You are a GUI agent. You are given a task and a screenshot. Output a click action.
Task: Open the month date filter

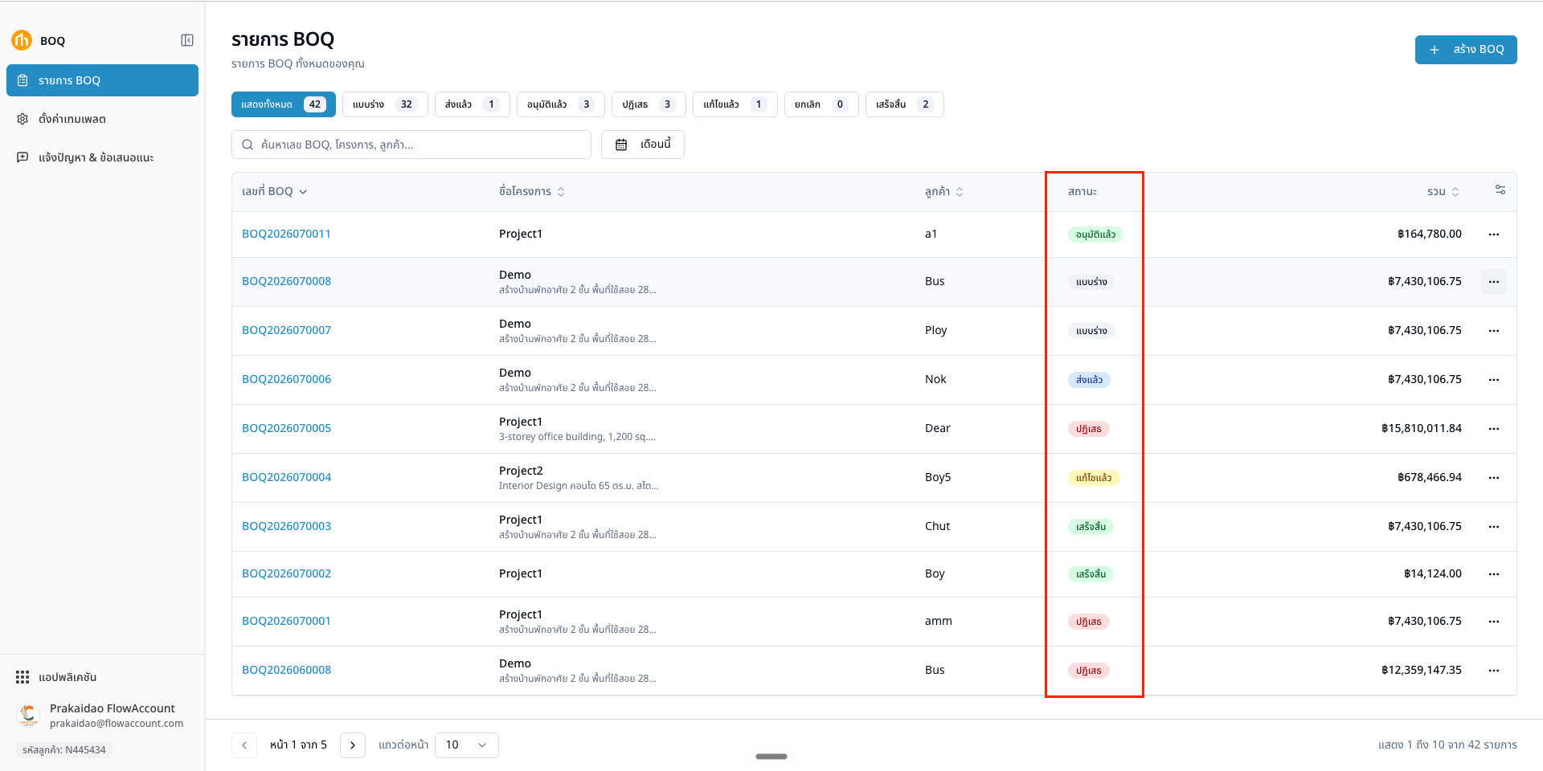coord(643,145)
